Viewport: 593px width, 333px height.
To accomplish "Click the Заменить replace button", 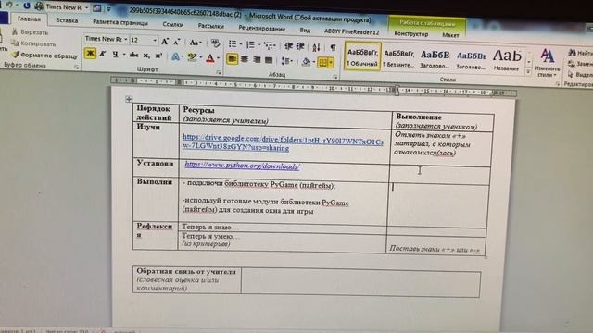I will pos(581,64).
